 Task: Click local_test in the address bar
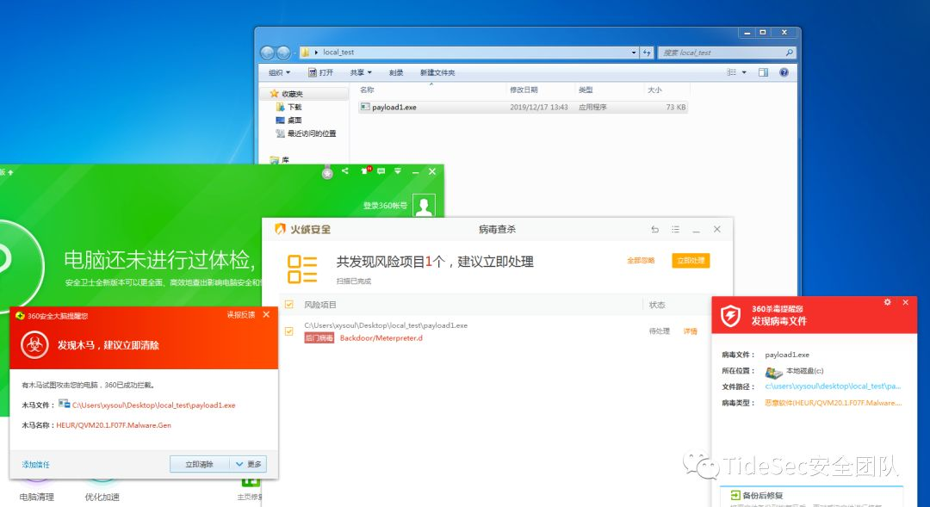pyautogui.click(x=338, y=53)
